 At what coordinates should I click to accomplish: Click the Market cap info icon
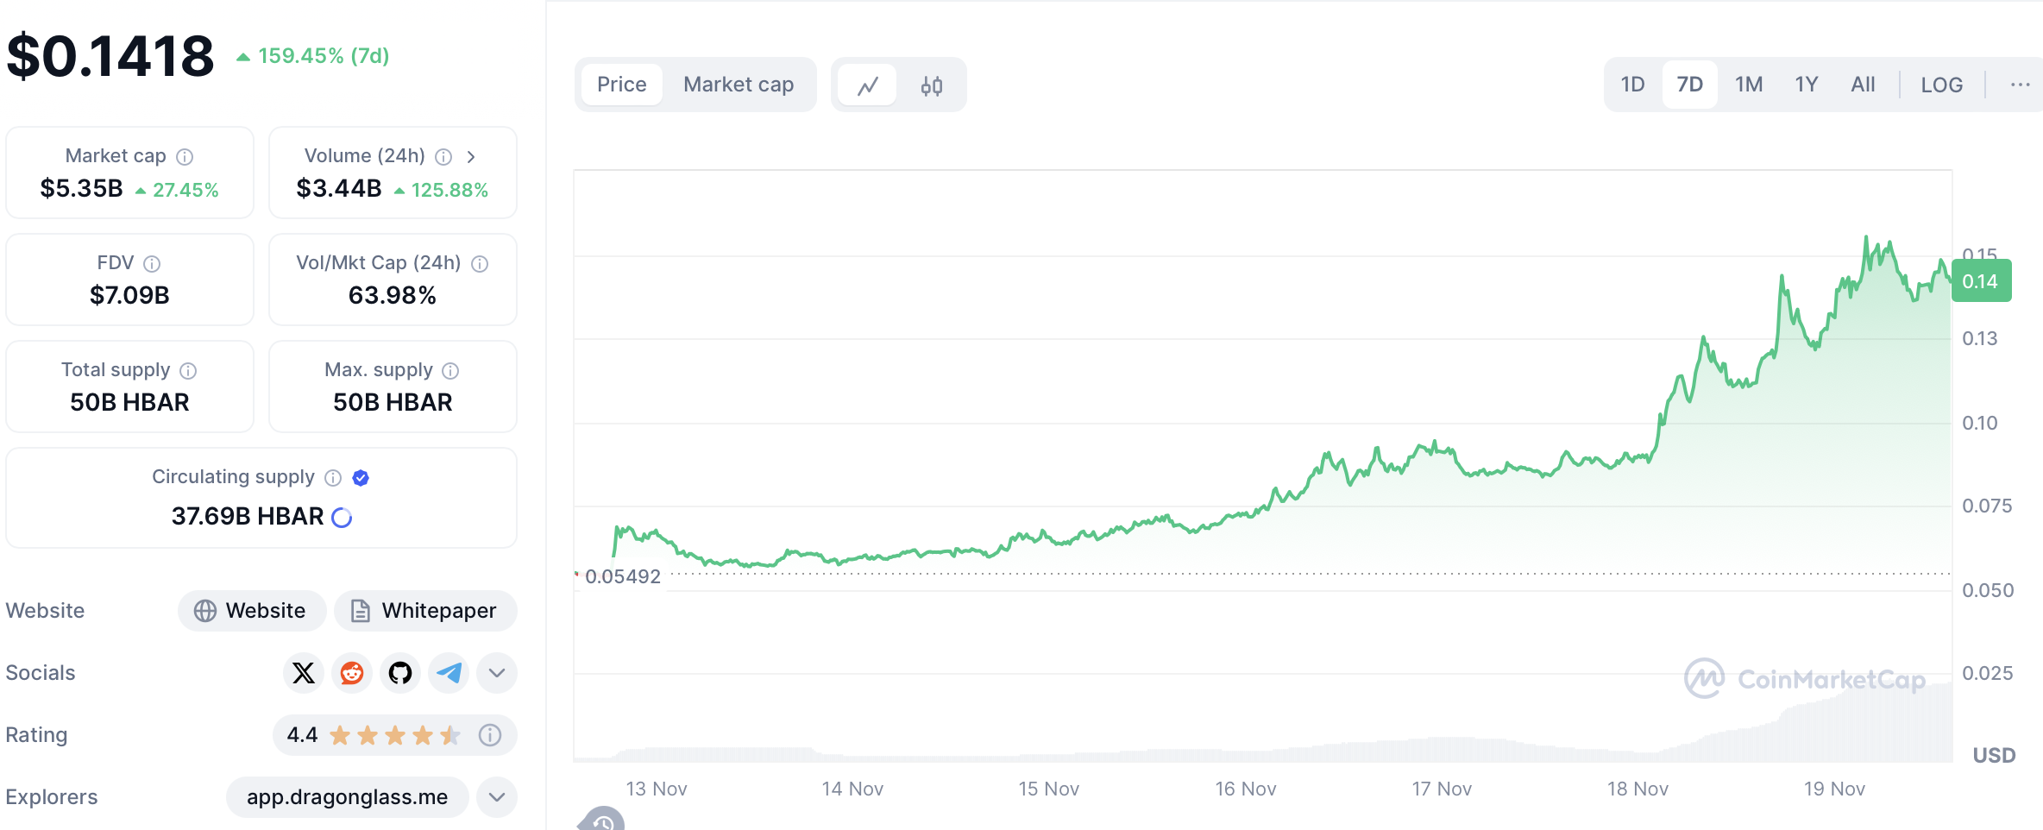185,157
